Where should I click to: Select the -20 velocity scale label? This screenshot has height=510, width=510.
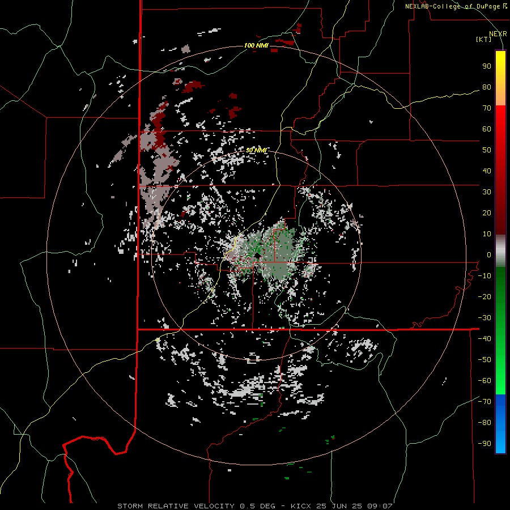[x=484, y=296]
